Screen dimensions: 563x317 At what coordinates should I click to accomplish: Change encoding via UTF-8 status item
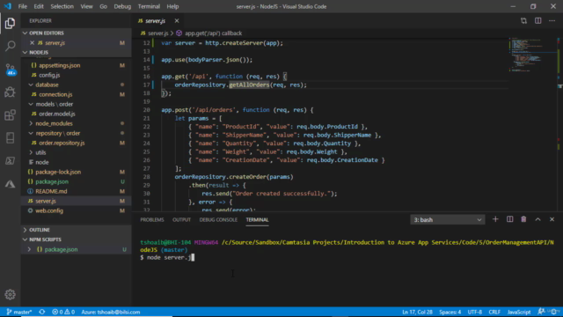475,312
